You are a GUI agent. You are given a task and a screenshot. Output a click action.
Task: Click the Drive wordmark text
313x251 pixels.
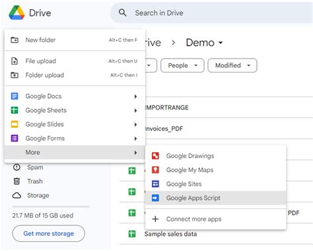pyautogui.click(x=40, y=13)
